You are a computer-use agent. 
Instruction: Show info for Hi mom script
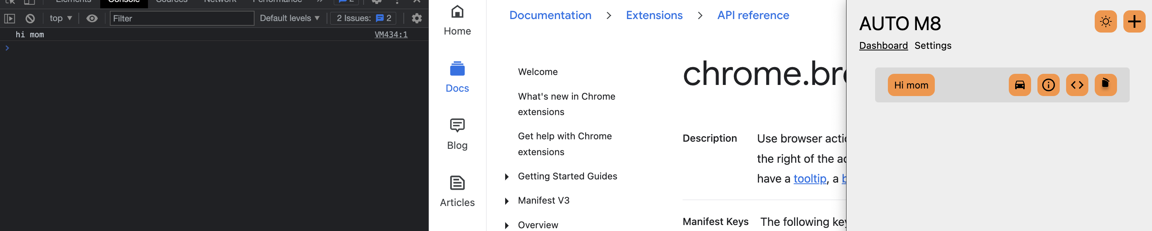pos(1048,85)
